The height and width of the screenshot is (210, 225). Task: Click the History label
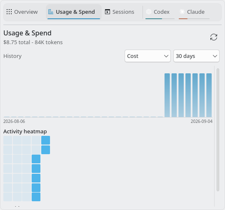pos(12,56)
